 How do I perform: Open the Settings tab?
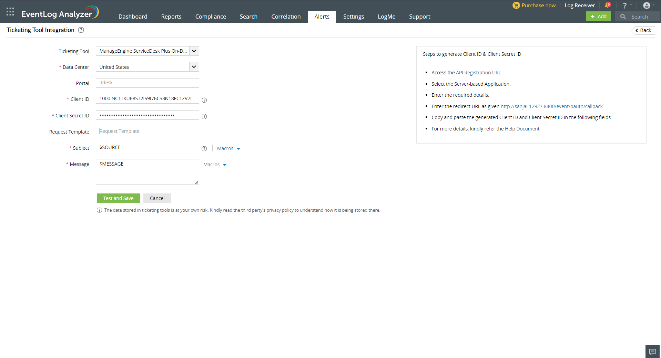click(354, 17)
